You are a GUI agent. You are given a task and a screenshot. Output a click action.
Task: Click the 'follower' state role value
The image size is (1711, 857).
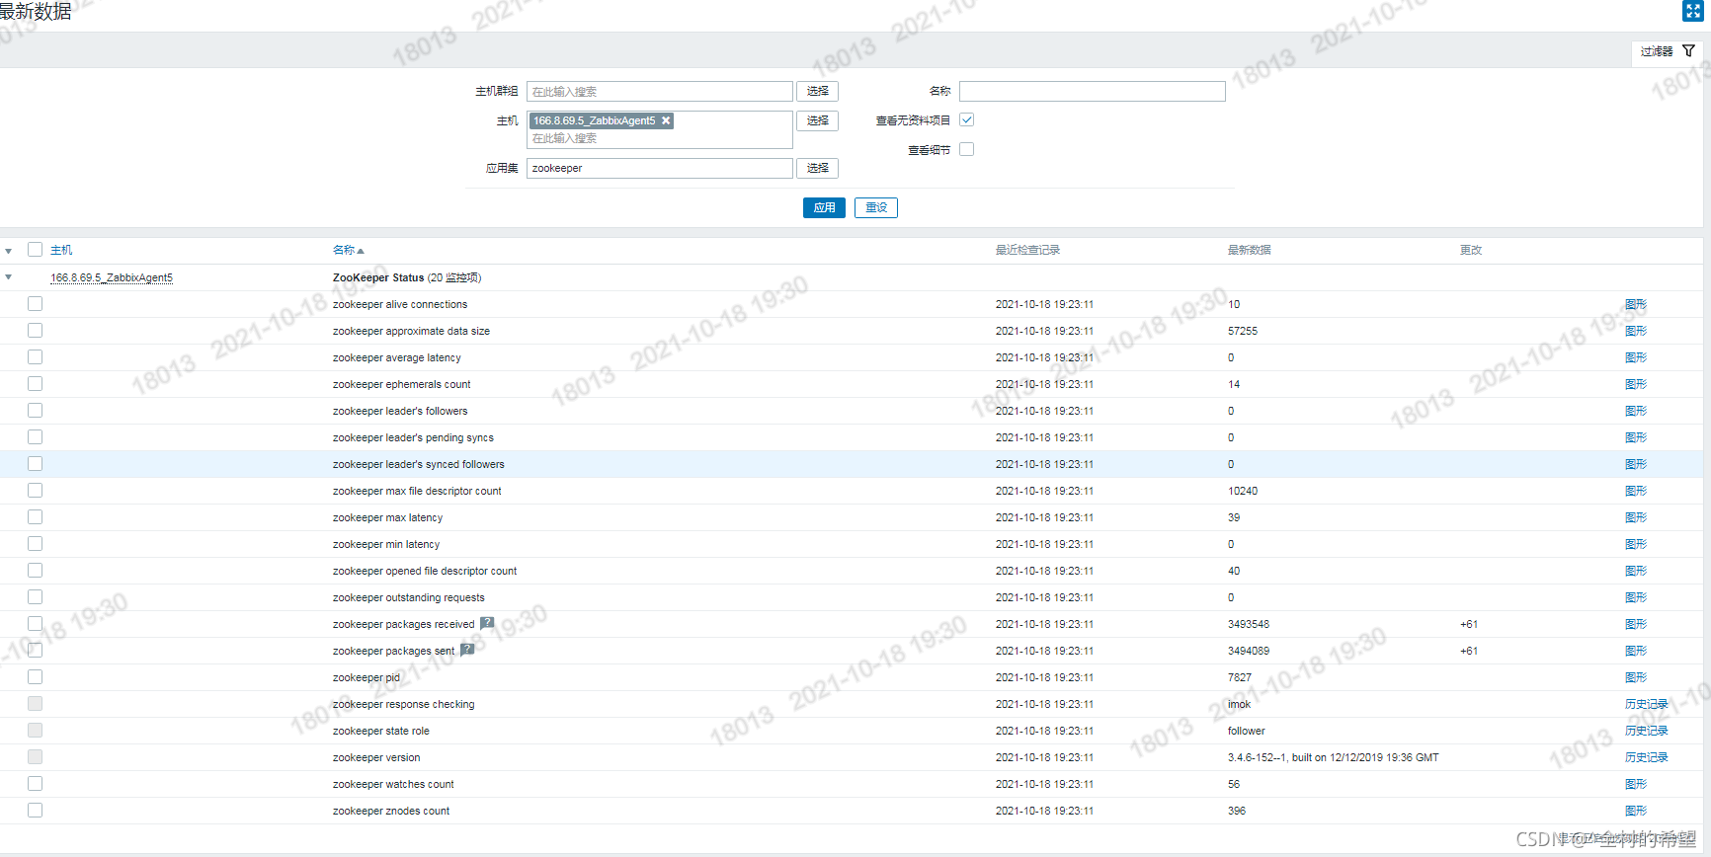[1246, 731]
